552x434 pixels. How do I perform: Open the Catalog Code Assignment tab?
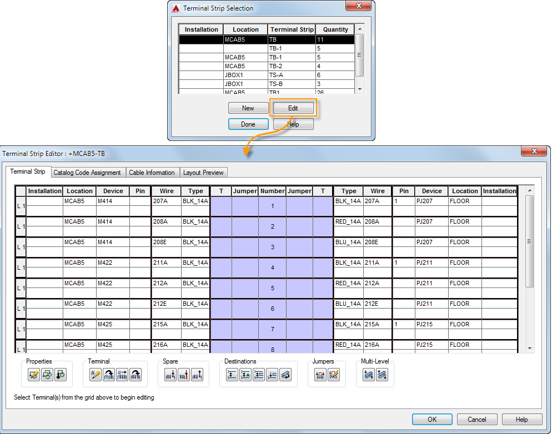pyautogui.click(x=87, y=173)
